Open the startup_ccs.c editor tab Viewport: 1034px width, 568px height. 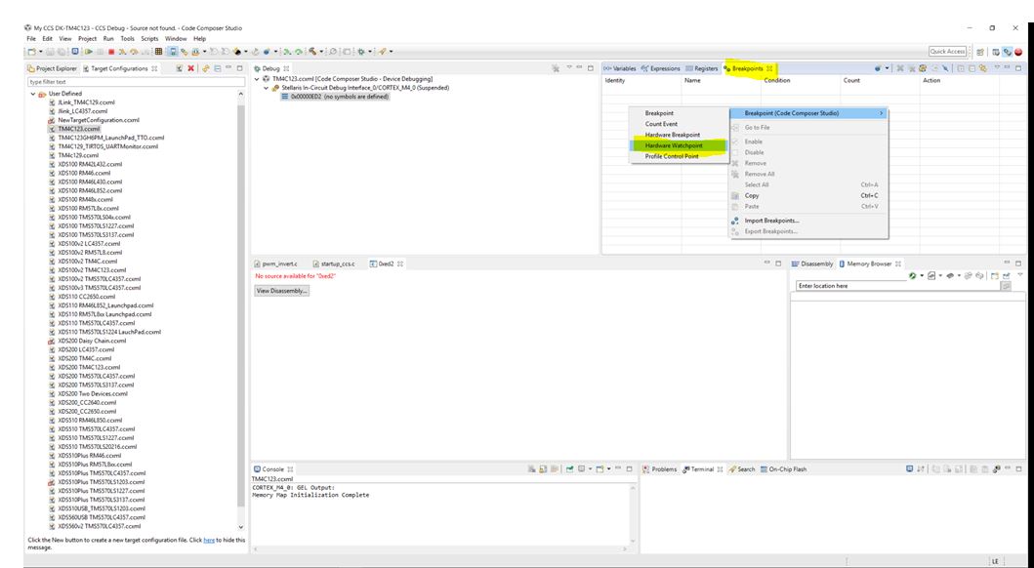pyautogui.click(x=334, y=264)
